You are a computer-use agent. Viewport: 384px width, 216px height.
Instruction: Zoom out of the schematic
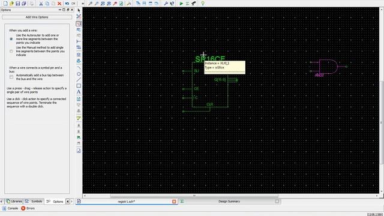(x=97, y=4)
